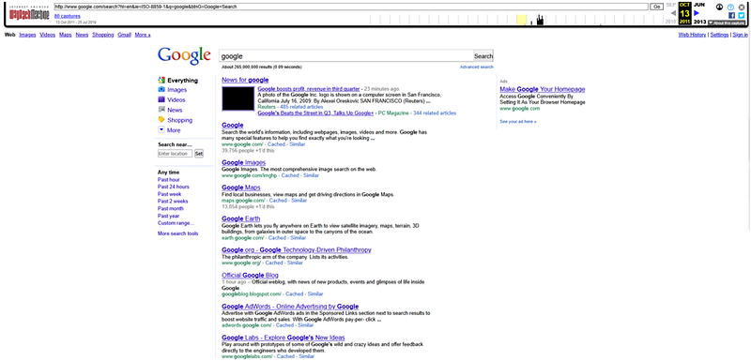The height and width of the screenshot is (361, 751).
Task: Open Images in top navigation bar
Action: (x=27, y=35)
